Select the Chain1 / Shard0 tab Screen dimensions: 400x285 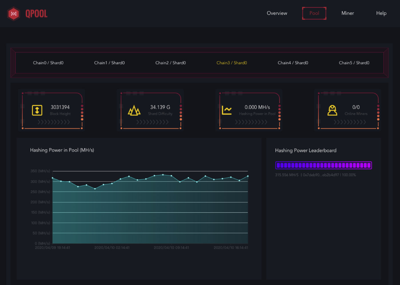[109, 63]
